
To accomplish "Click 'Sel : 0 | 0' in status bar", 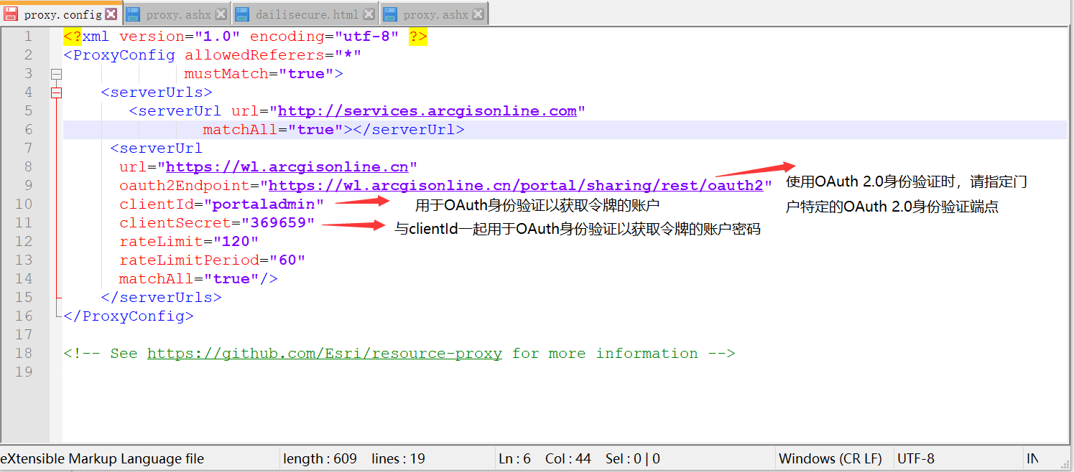I will coord(632,458).
